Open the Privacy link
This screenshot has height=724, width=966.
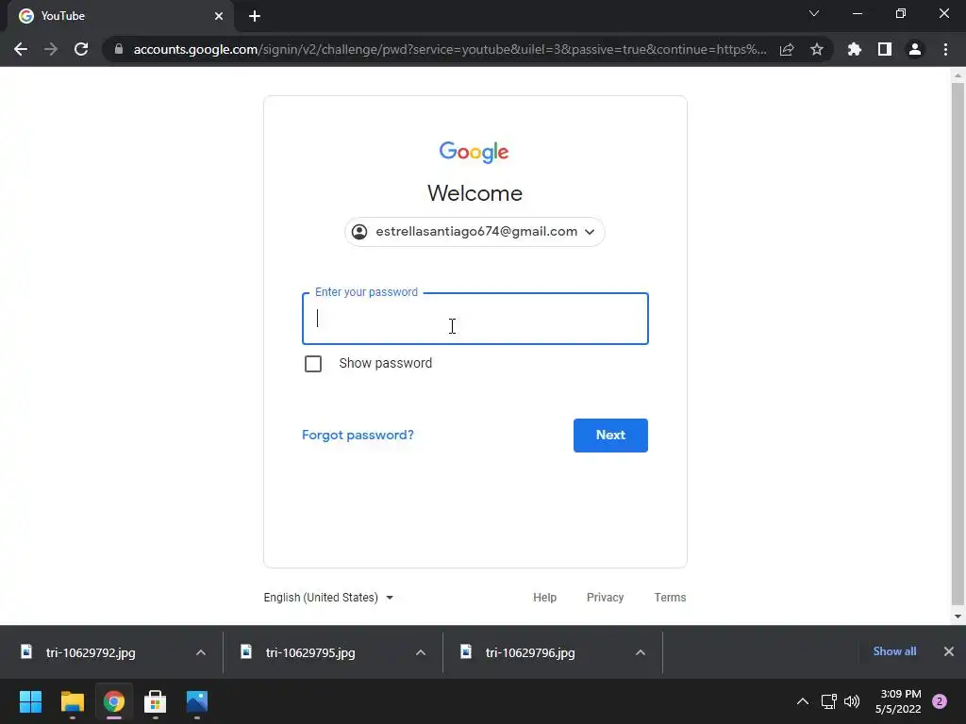[605, 597]
